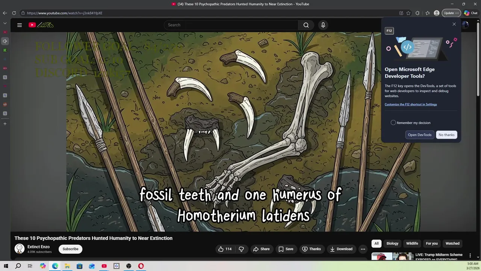View site information lock icon
Screen dimensions: 481x271
pos(23,13)
